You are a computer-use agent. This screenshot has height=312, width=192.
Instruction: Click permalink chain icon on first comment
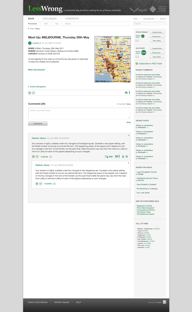(x=111, y=156)
